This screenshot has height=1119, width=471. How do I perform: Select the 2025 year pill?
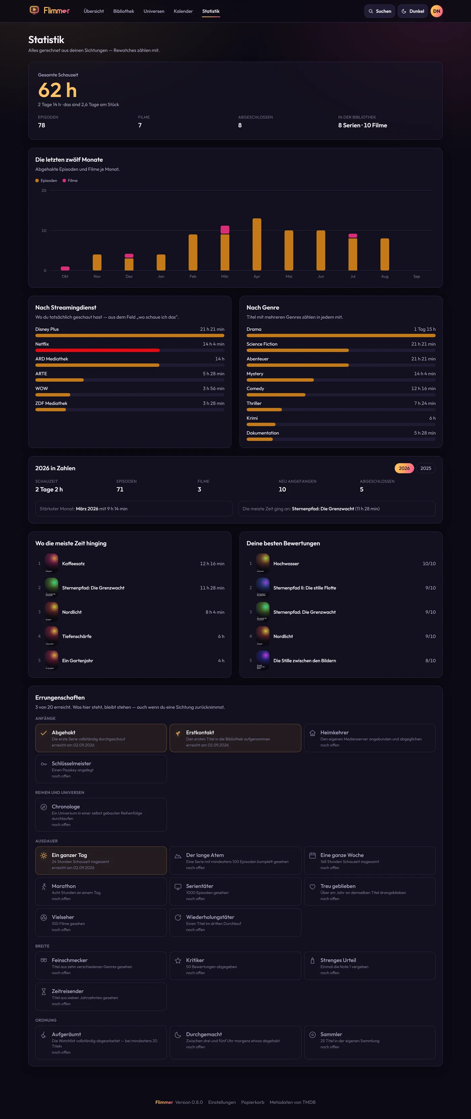426,468
